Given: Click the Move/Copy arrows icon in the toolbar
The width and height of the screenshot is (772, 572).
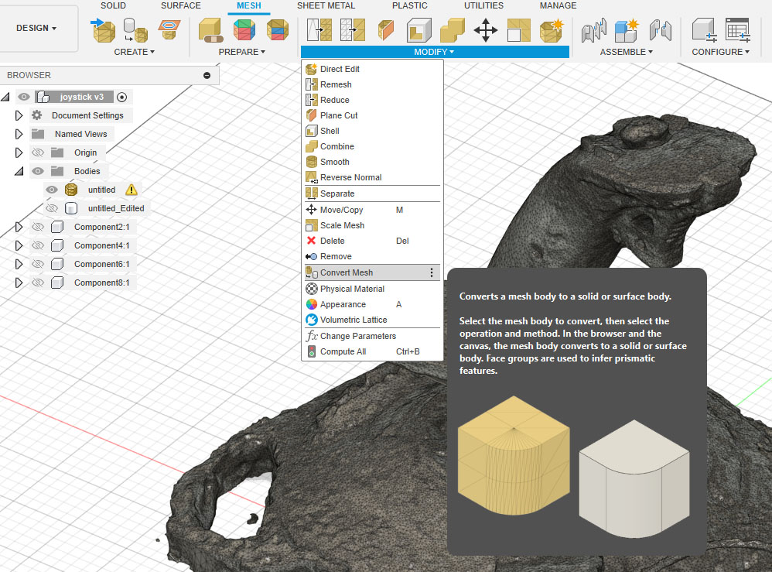Looking at the screenshot, I should pos(487,31).
